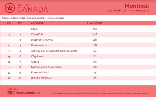Click the Coca-Cola account name
Viewport: 156px width, 97px height.
coord(37,34)
